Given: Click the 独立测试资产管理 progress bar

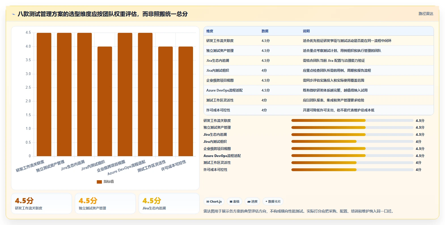Looking at the screenshot, I should [x=352, y=128].
